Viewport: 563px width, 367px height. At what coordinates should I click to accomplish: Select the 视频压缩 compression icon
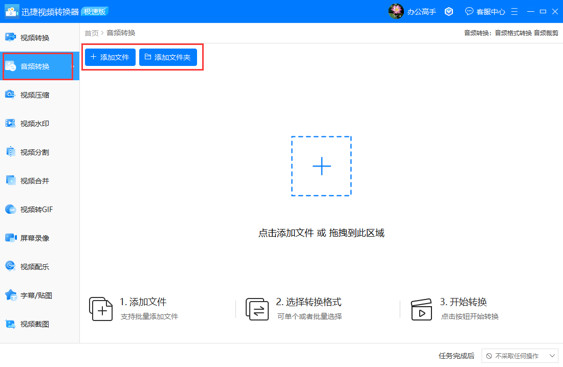(11, 95)
